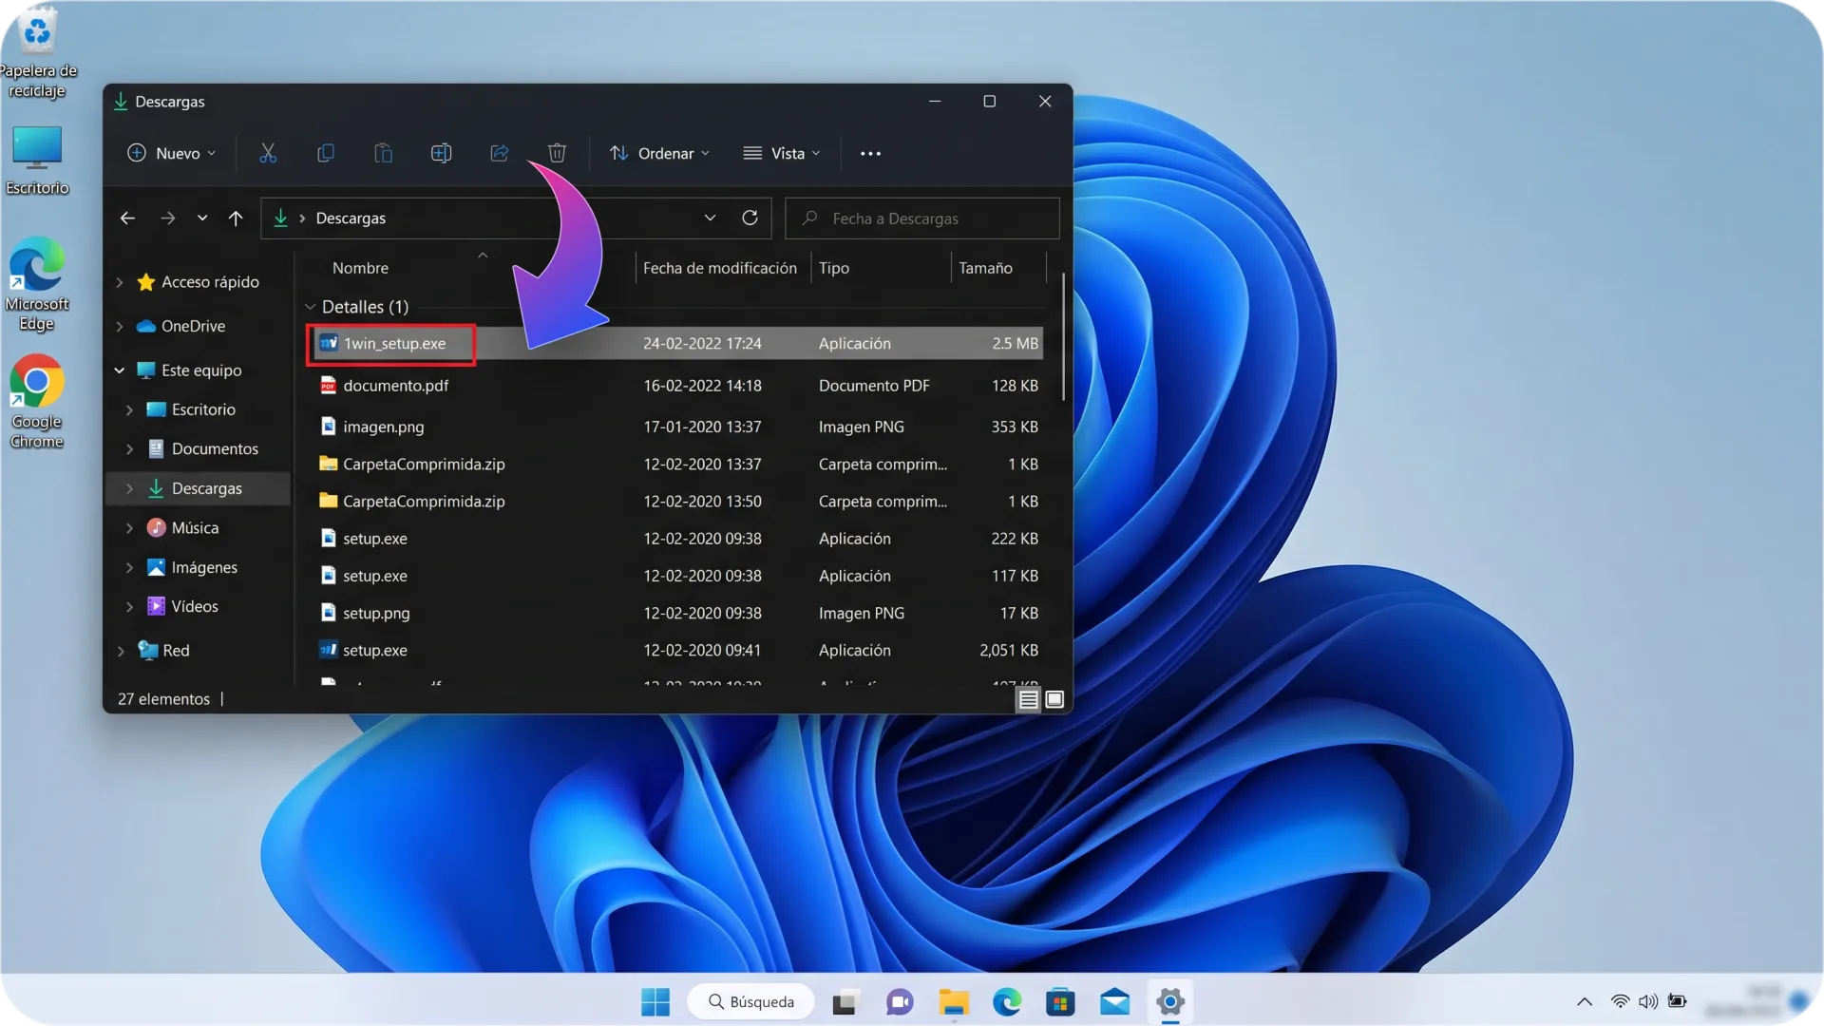Screen dimensions: 1824x1026
Task: Click the Share icon in toolbar
Action: (500, 153)
